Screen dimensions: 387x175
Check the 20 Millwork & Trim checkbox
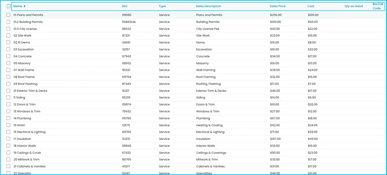coord(8,159)
